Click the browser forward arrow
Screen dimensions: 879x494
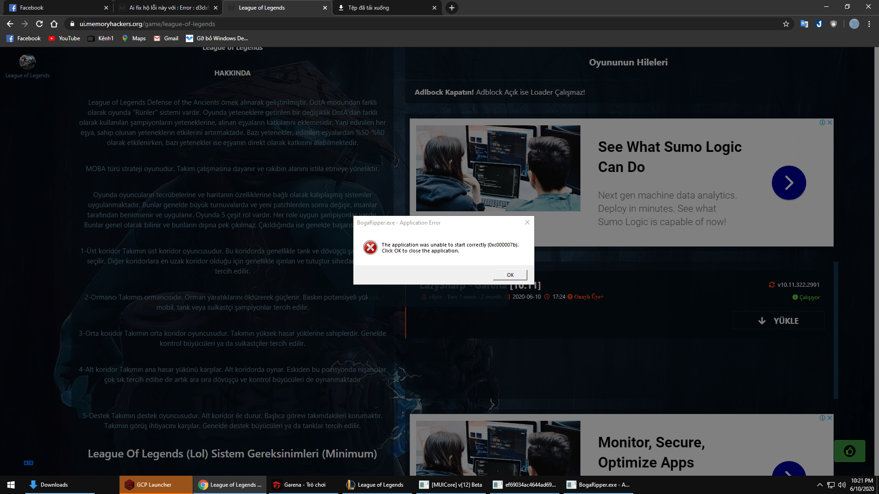(x=25, y=24)
